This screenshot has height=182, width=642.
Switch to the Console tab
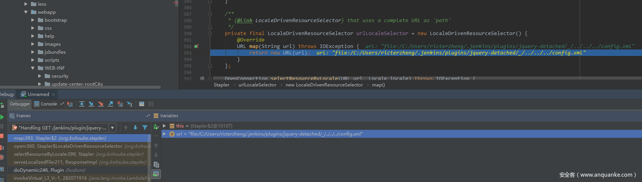point(49,104)
